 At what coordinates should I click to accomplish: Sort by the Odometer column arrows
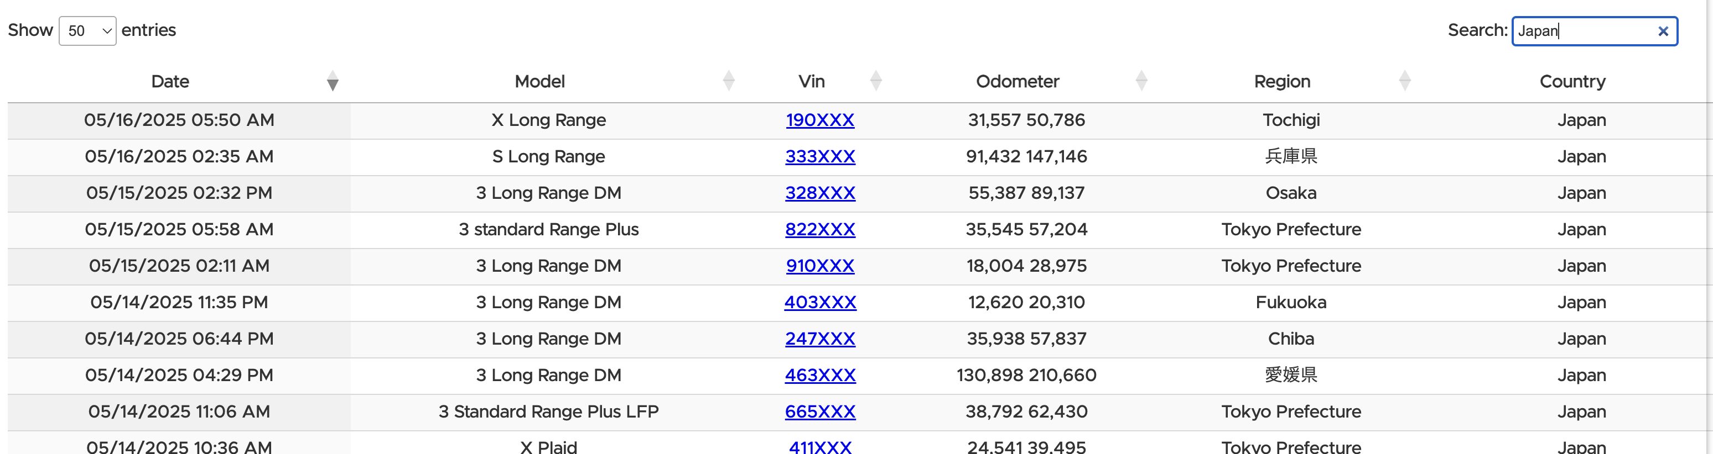point(1141,81)
